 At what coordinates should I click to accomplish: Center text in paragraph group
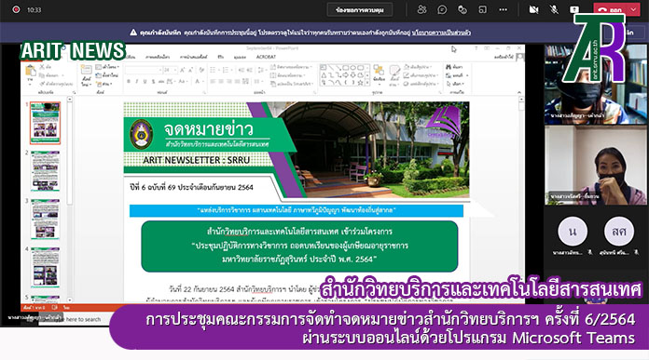coord(221,81)
